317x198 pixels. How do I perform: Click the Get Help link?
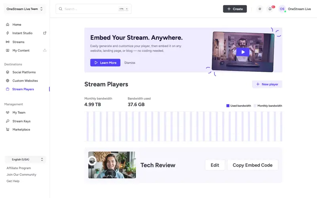[13, 181]
